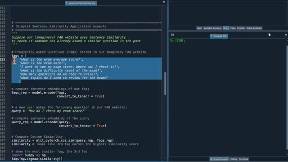Screen dimensions: 288x162
Task: Click 'import numpy as np' line
Action: pyautogui.click(x=28, y=155)
